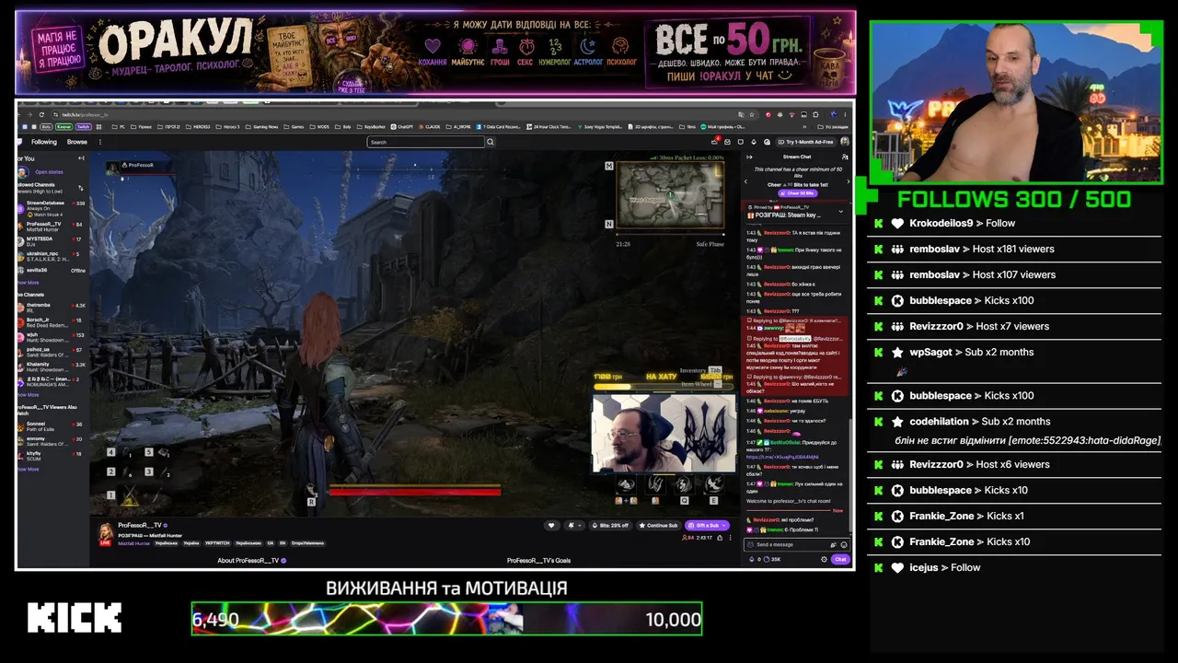Open chat community users icon

point(844,157)
